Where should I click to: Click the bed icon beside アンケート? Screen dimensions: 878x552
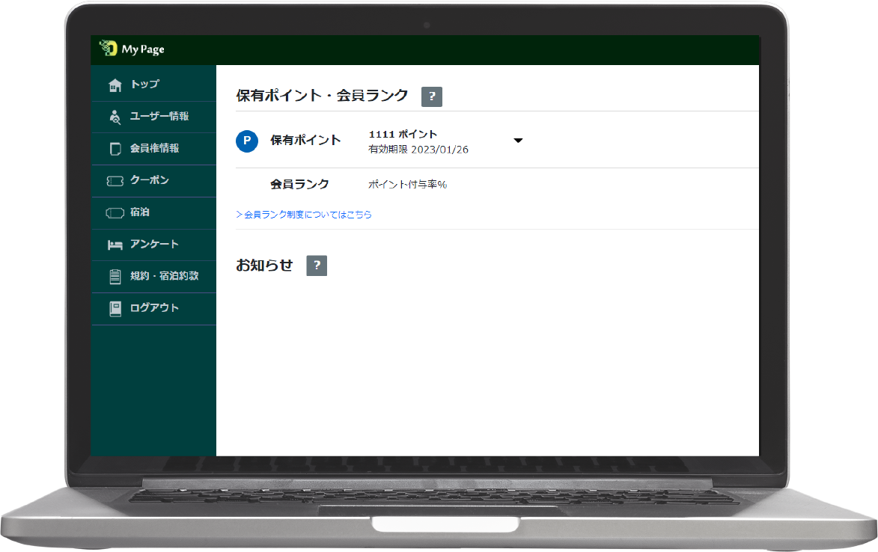pyautogui.click(x=115, y=245)
